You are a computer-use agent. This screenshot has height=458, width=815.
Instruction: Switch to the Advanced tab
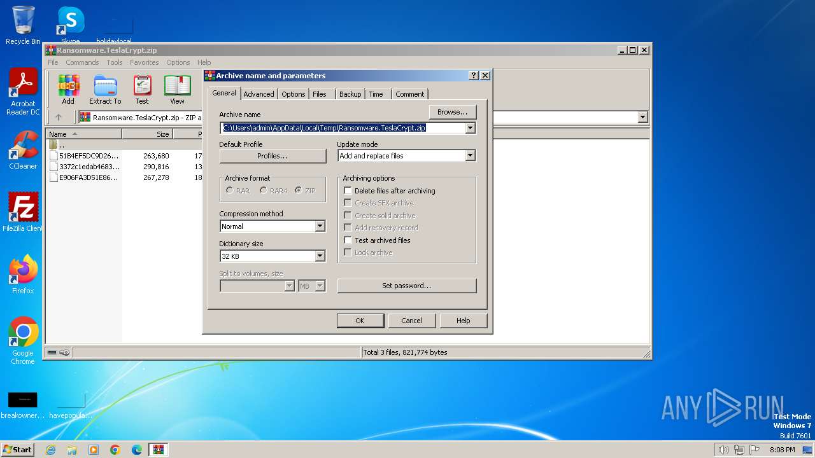(259, 94)
